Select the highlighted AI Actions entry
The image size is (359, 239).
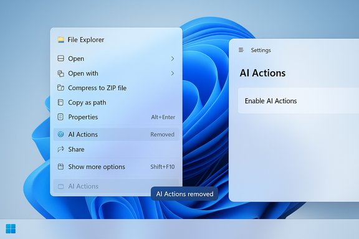(x=117, y=134)
